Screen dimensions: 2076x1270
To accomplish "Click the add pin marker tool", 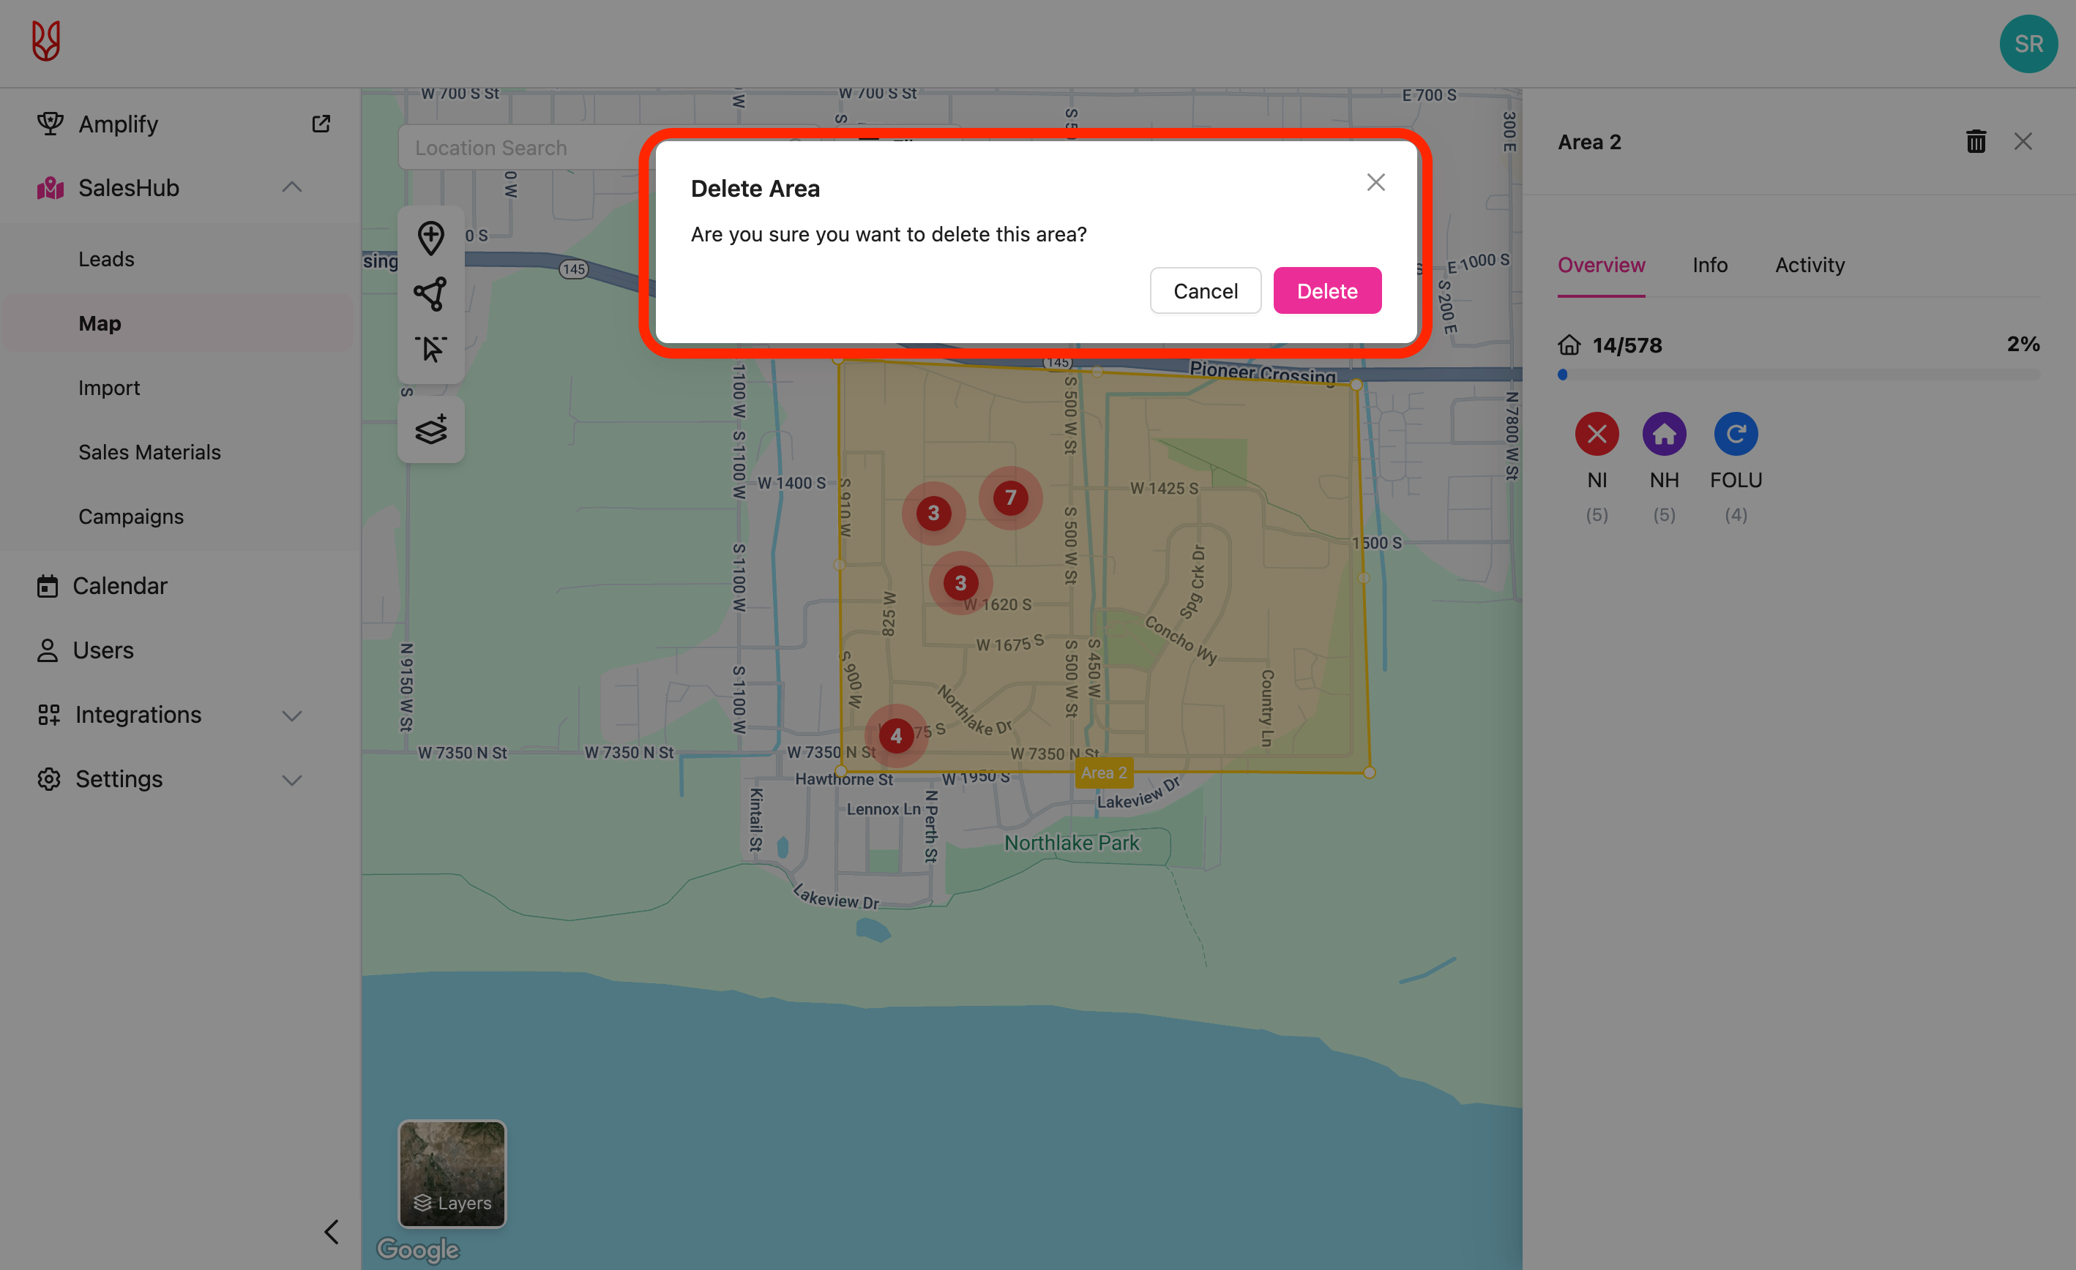I will click(x=430, y=238).
